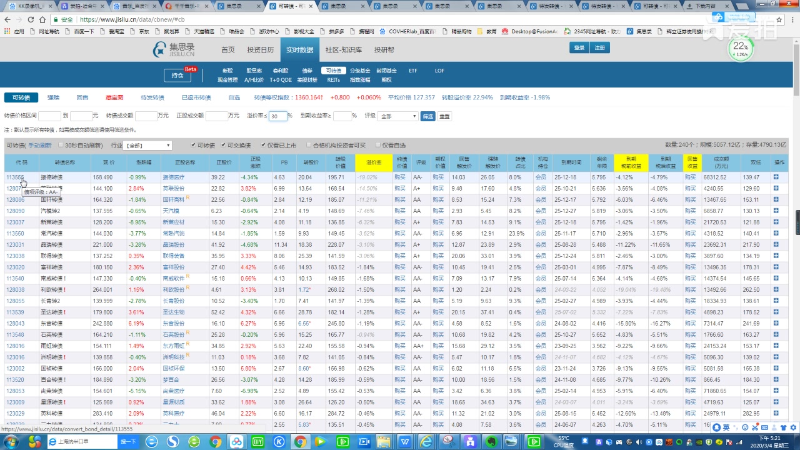The width and height of the screenshot is (800, 450).
Task: Click the 重置 reset button
Action: (x=444, y=116)
